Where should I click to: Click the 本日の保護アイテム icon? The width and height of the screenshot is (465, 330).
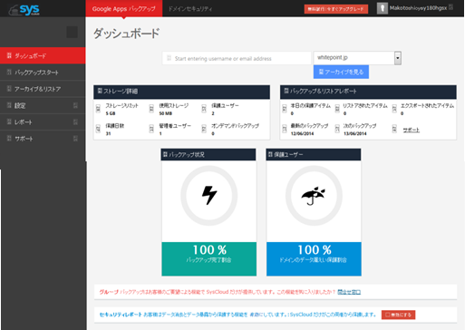click(285, 109)
